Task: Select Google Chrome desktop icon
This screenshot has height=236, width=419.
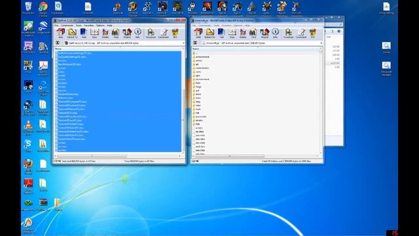Action: pyautogui.click(x=43, y=9)
